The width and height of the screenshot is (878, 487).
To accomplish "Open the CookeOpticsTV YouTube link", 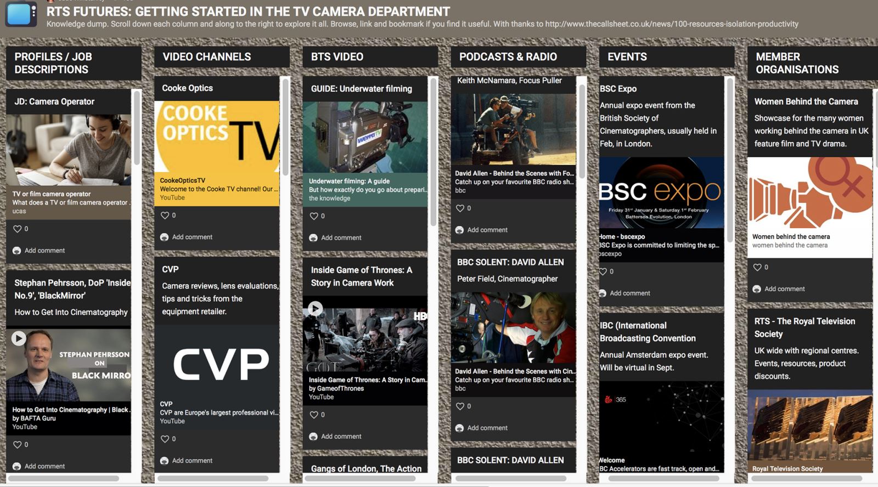I will [217, 189].
